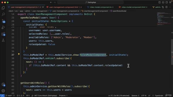The width and height of the screenshot is (173, 97).
Task: Change end of line sequence LF
Action: [x=149, y=96]
